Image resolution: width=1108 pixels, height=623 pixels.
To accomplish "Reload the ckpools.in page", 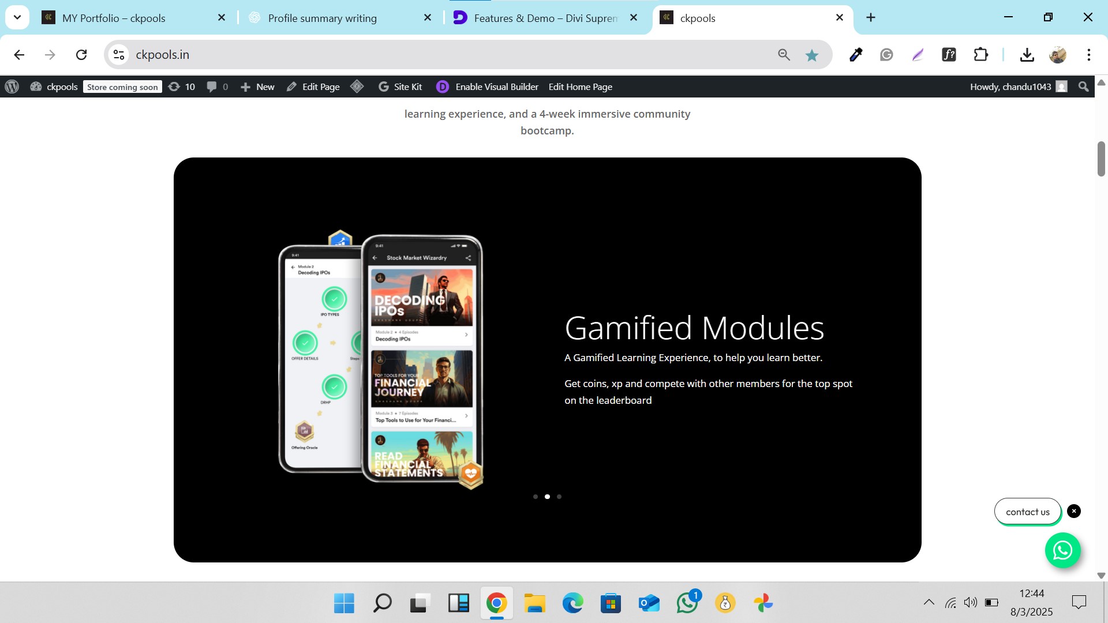I will (x=81, y=55).
